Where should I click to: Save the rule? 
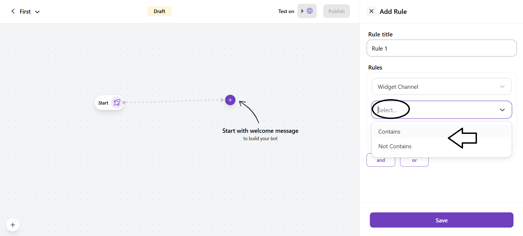[x=441, y=220]
